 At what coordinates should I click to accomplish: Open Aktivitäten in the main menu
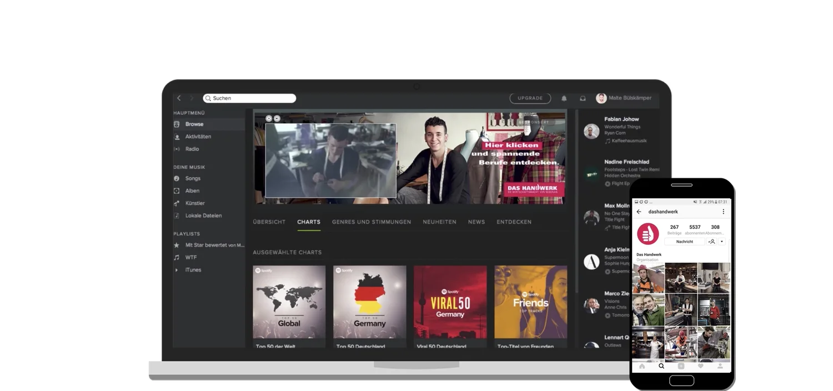tap(198, 137)
